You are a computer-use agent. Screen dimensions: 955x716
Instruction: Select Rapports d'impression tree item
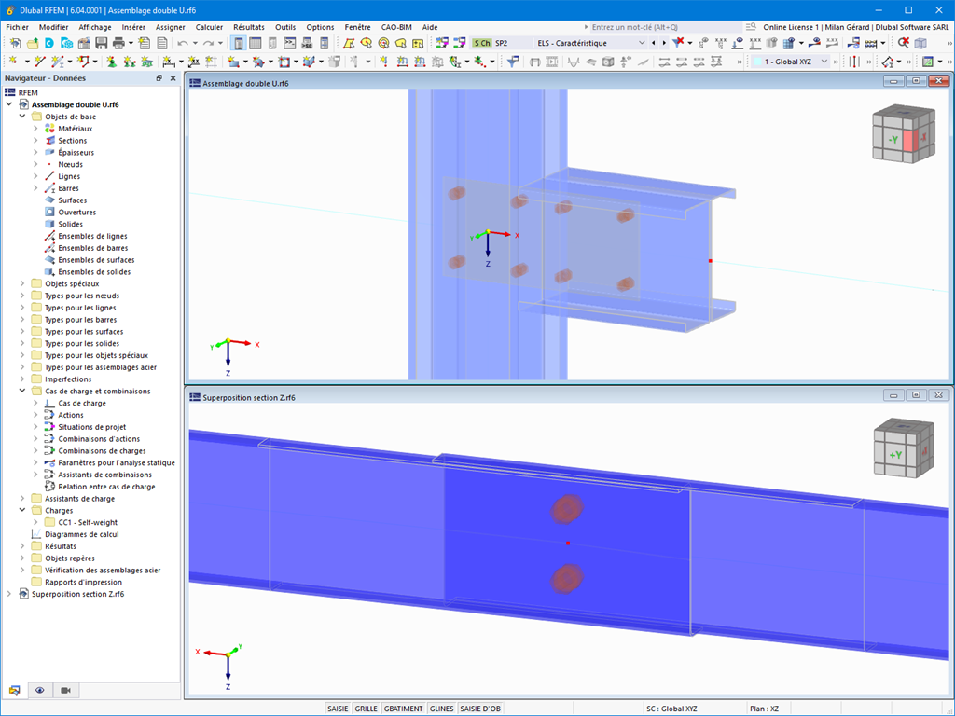click(83, 582)
